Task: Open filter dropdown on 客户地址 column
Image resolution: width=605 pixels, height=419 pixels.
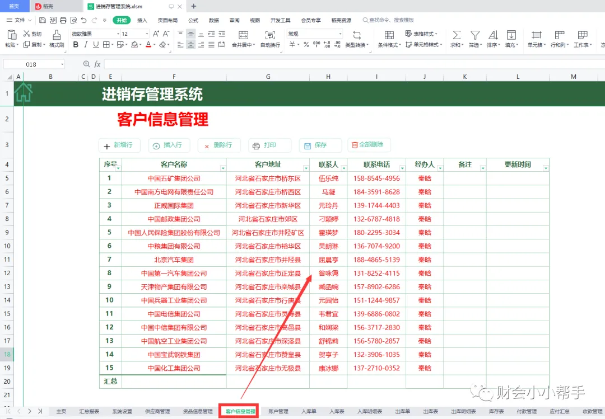Action: (x=306, y=168)
